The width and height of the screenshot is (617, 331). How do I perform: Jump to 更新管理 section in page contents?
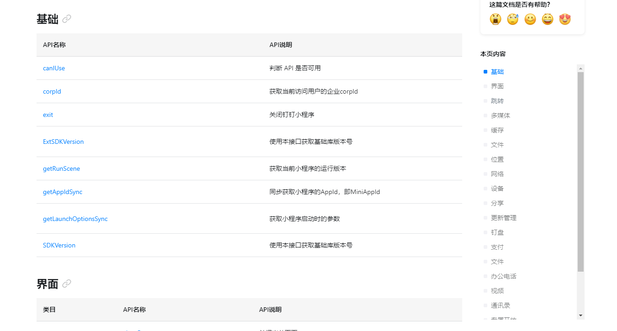click(x=504, y=218)
